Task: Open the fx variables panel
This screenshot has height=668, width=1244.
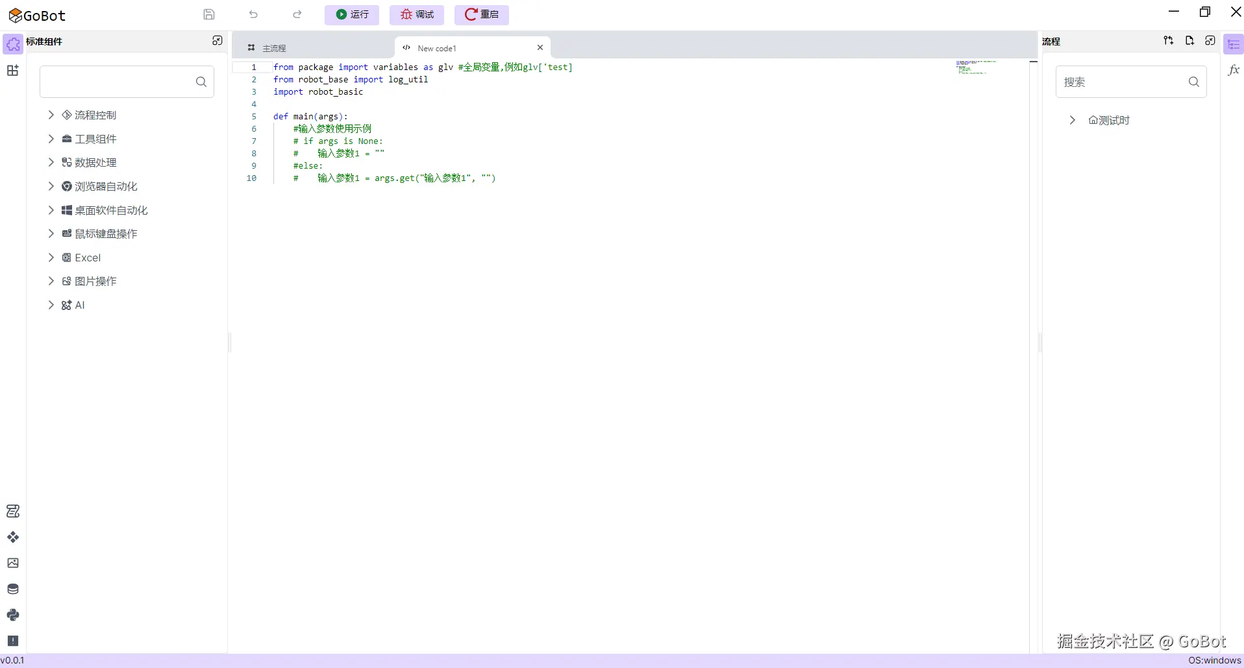Action: pos(1233,70)
